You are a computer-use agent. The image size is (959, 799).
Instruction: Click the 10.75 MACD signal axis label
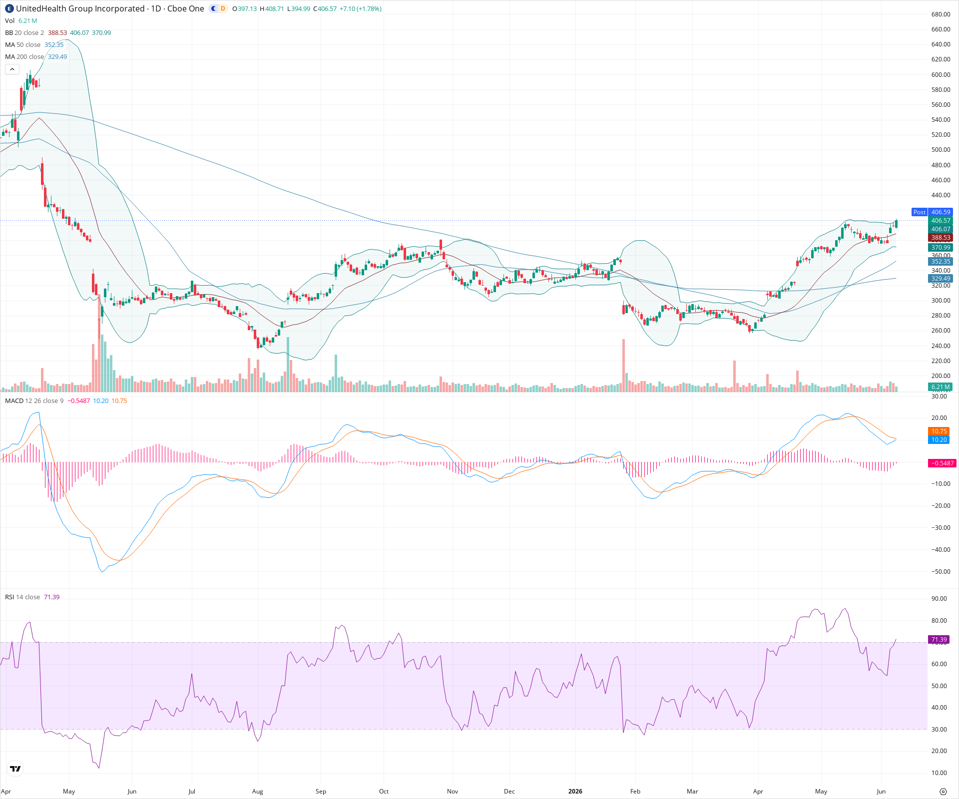(x=939, y=431)
